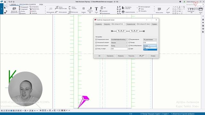Viewport: 205px width, 115px height.
Task: Open the special line type dropdown
Action: pyautogui.click(x=119, y=40)
